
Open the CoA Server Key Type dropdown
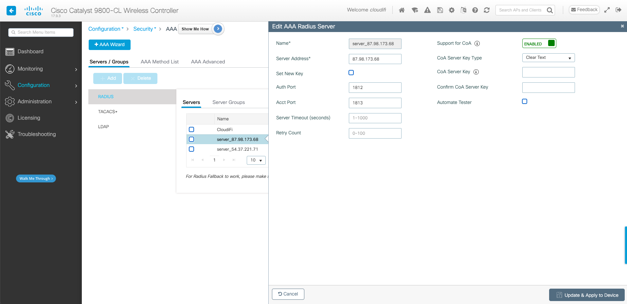(x=548, y=58)
